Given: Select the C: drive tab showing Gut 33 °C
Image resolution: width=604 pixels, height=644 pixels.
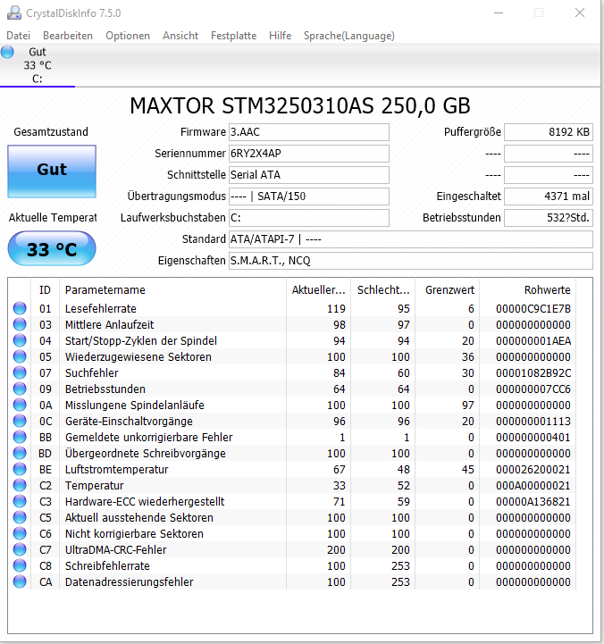Looking at the screenshot, I should [x=38, y=65].
